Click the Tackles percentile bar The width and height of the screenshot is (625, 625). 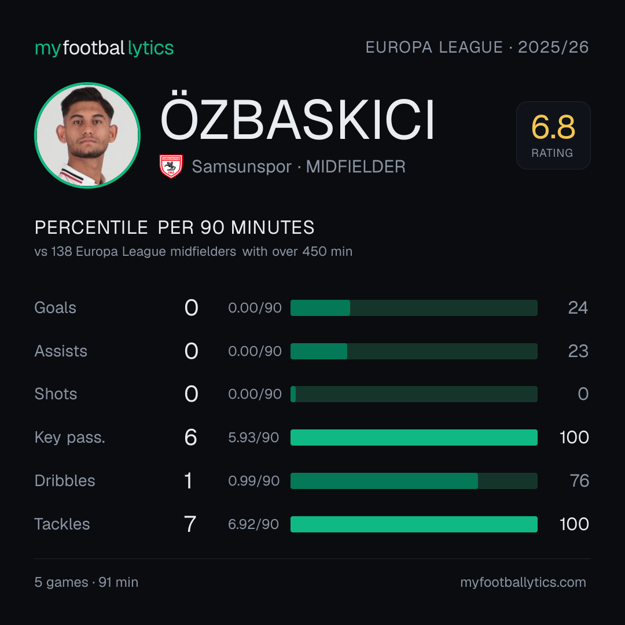point(414,524)
